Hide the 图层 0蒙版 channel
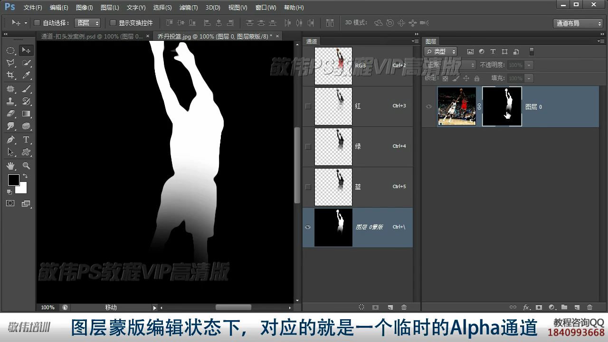608x342 pixels. click(308, 227)
